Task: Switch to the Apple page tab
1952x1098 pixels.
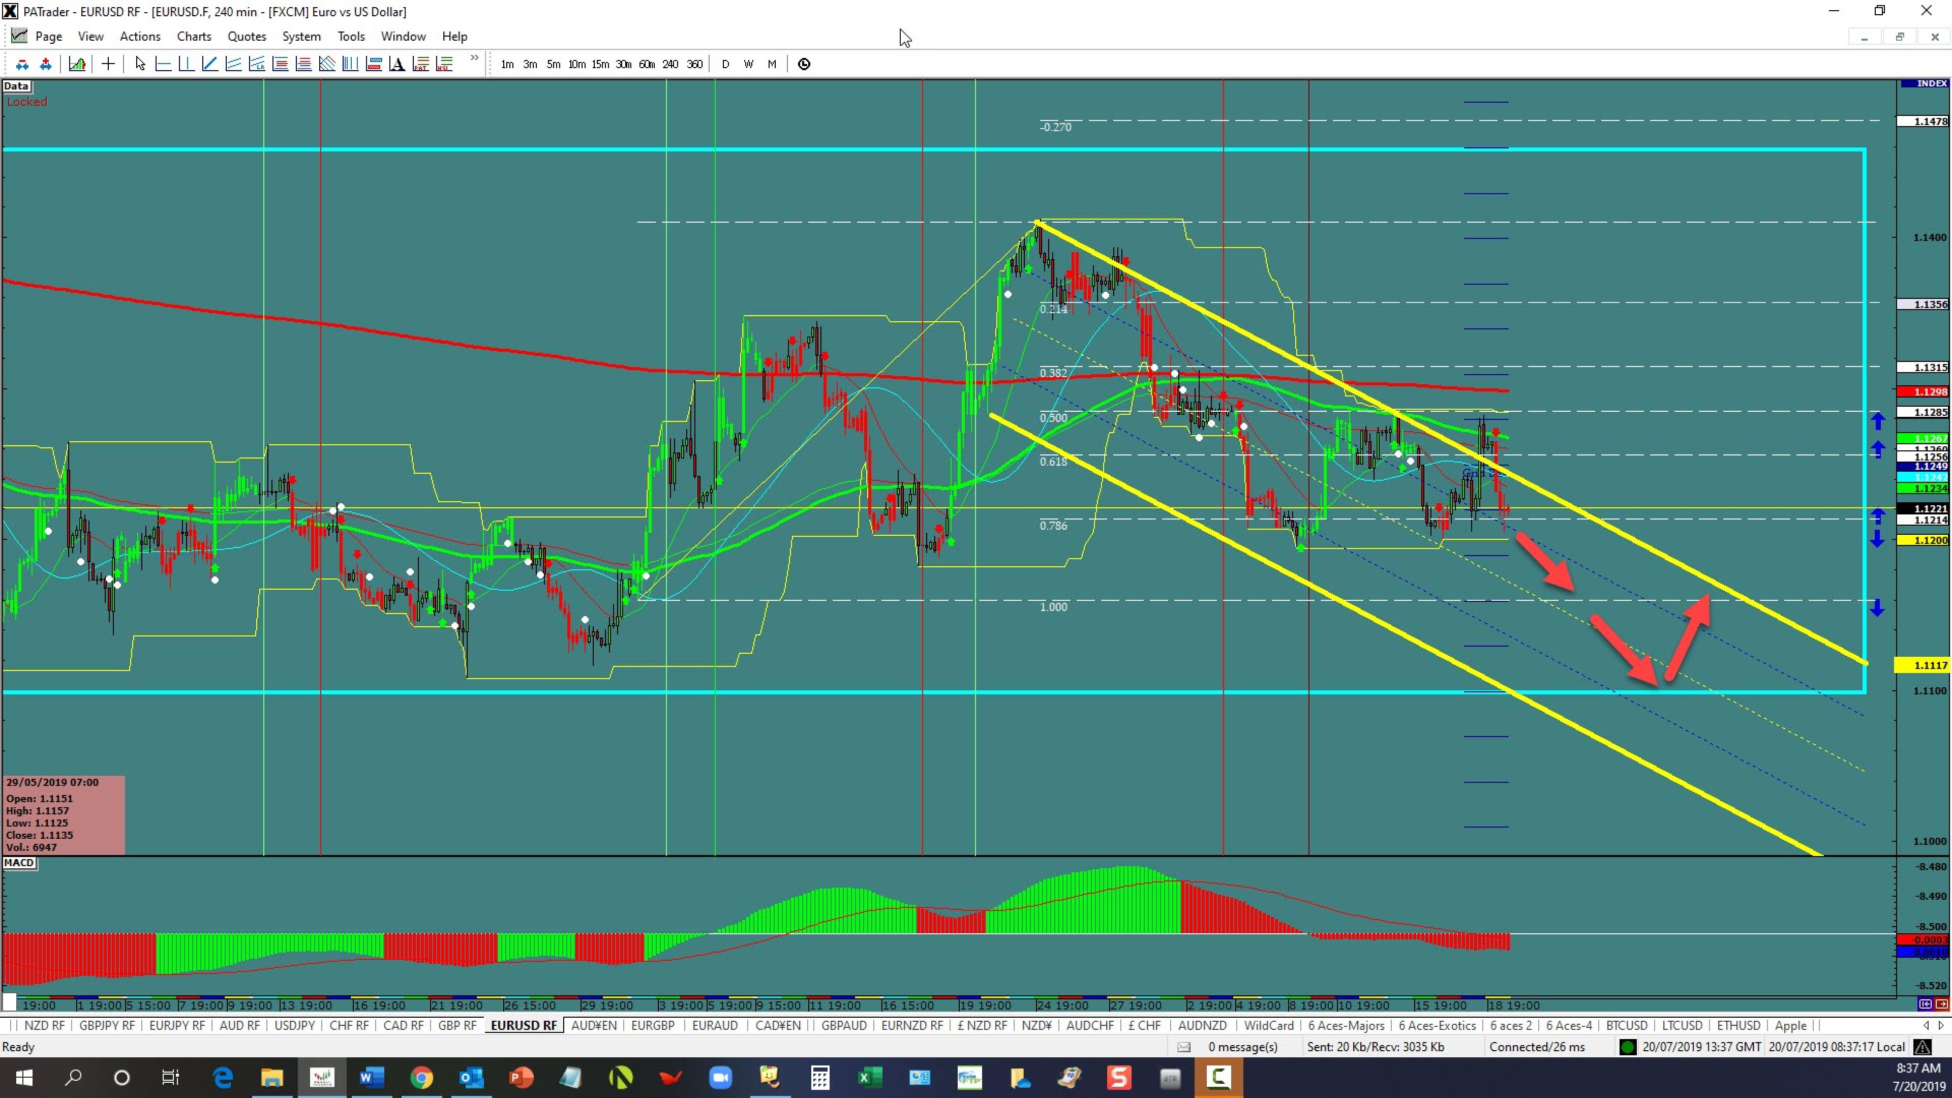Action: point(1791,1025)
